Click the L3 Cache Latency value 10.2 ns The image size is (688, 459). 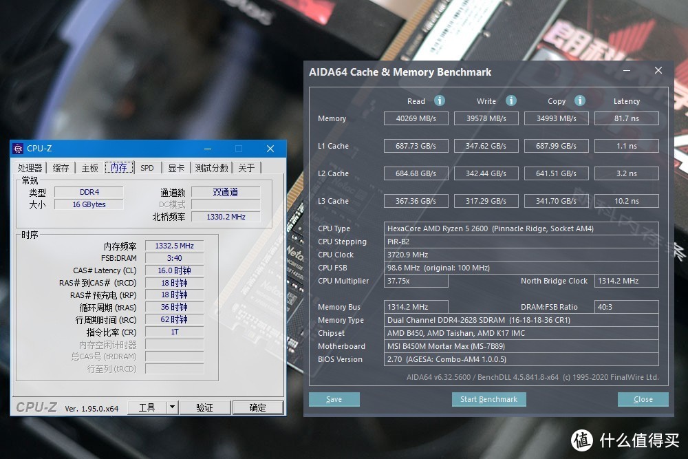coord(627,201)
